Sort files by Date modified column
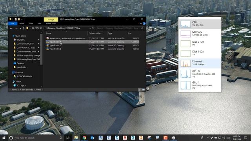The image size is (251, 141). pos(95,33)
